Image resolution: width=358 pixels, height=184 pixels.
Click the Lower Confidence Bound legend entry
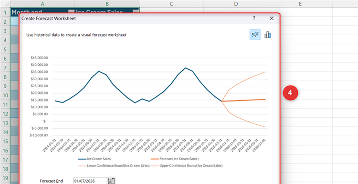[114, 166]
